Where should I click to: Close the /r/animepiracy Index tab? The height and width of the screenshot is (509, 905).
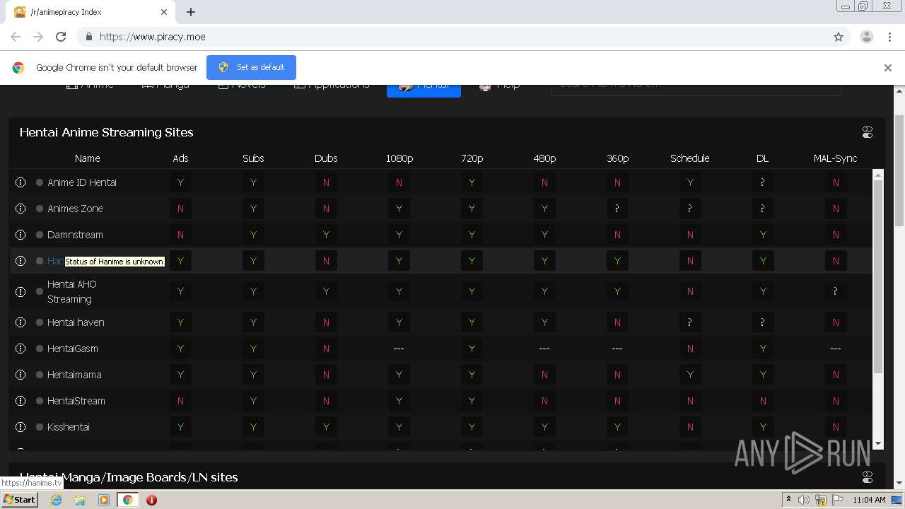point(164,12)
